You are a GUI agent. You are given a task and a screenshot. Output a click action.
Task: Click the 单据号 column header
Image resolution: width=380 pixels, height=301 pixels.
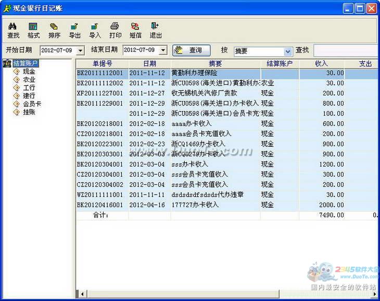click(x=102, y=64)
